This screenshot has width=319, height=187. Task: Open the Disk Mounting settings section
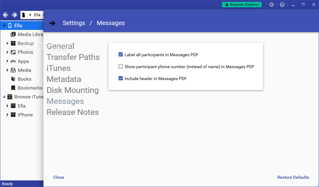73,90
